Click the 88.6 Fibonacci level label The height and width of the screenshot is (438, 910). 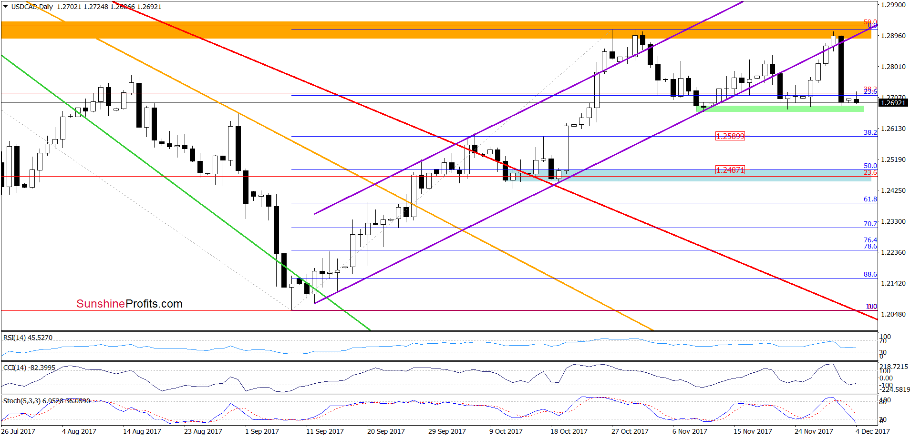tap(870, 274)
